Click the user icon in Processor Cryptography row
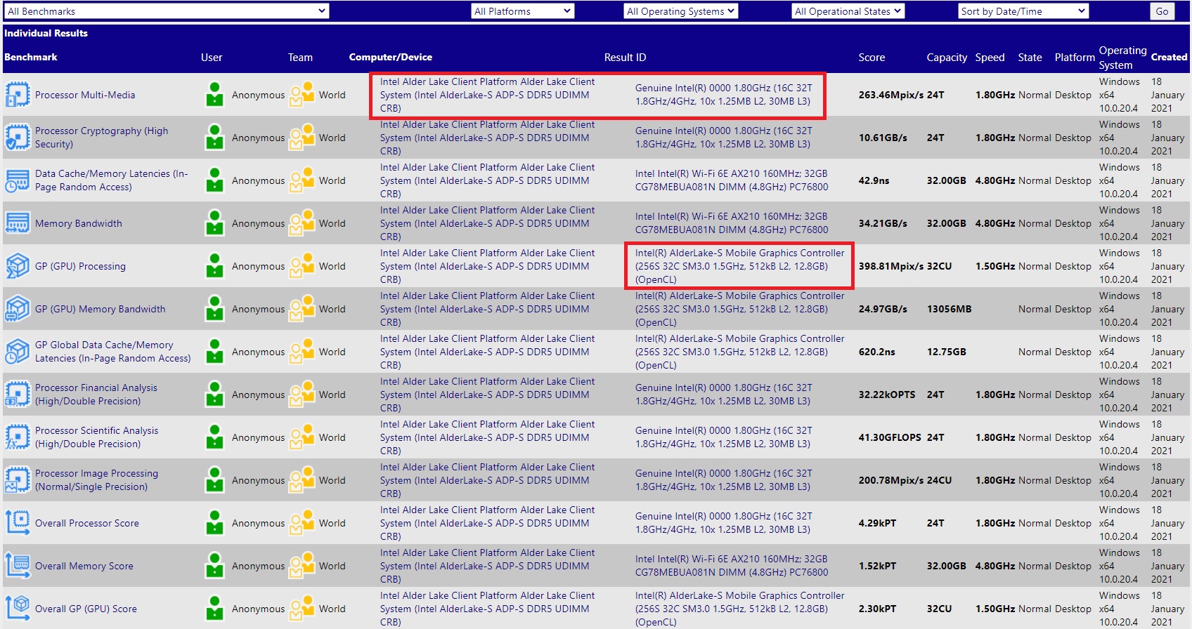The height and width of the screenshot is (629, 1192). 214,138
